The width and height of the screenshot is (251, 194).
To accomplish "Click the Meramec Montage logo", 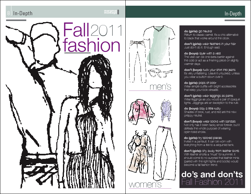I will click(110, 12).
